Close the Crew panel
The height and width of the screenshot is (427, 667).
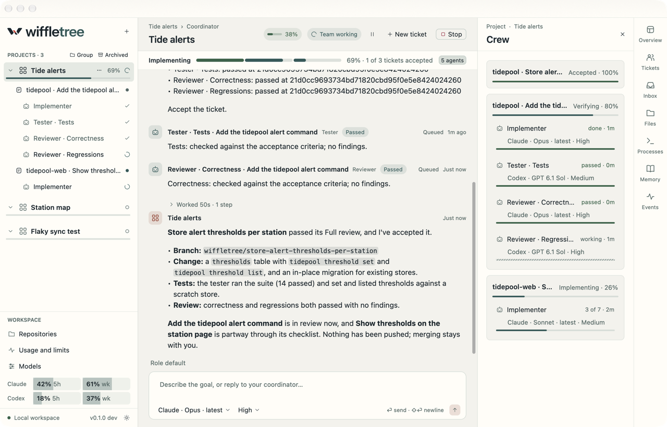(622, 34)
